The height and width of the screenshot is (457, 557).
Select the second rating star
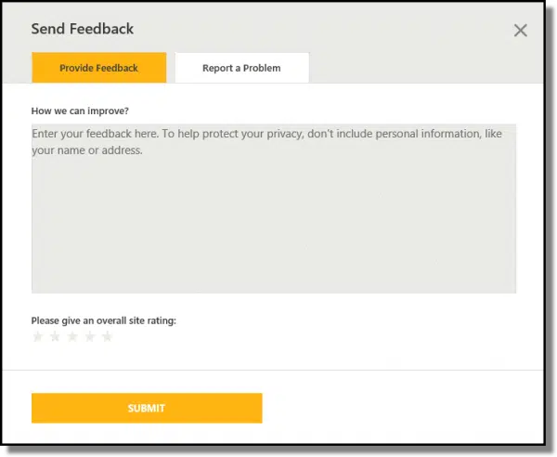[x=55, y=336]
